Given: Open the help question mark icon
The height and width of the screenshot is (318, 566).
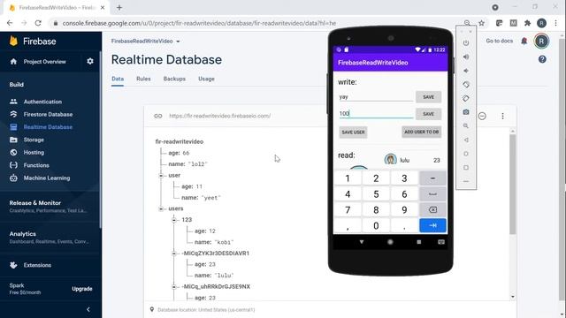Looking at the screenshot, I should click(542, 59).
